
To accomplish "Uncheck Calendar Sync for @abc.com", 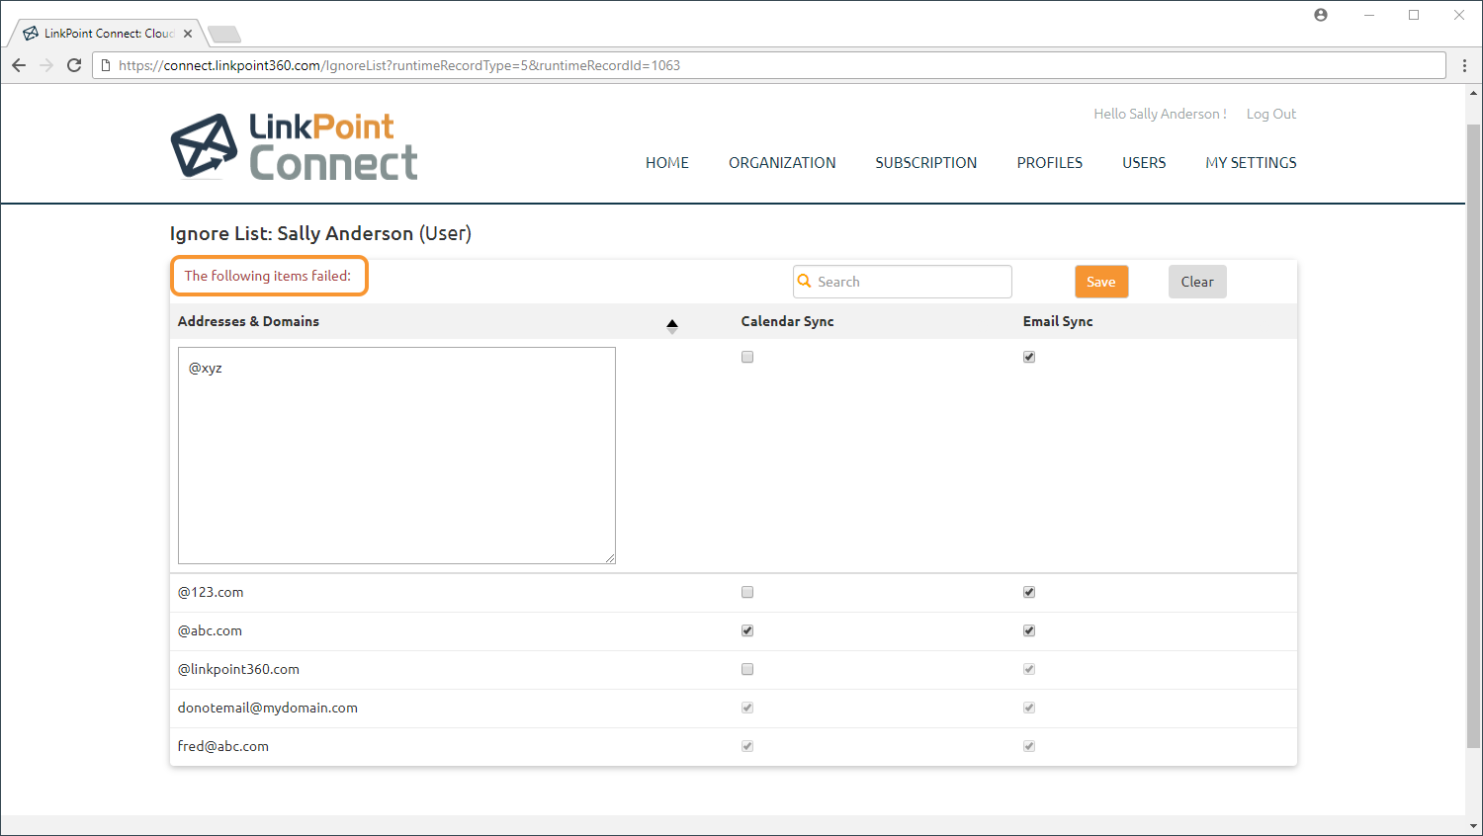I will pos(747,630).
